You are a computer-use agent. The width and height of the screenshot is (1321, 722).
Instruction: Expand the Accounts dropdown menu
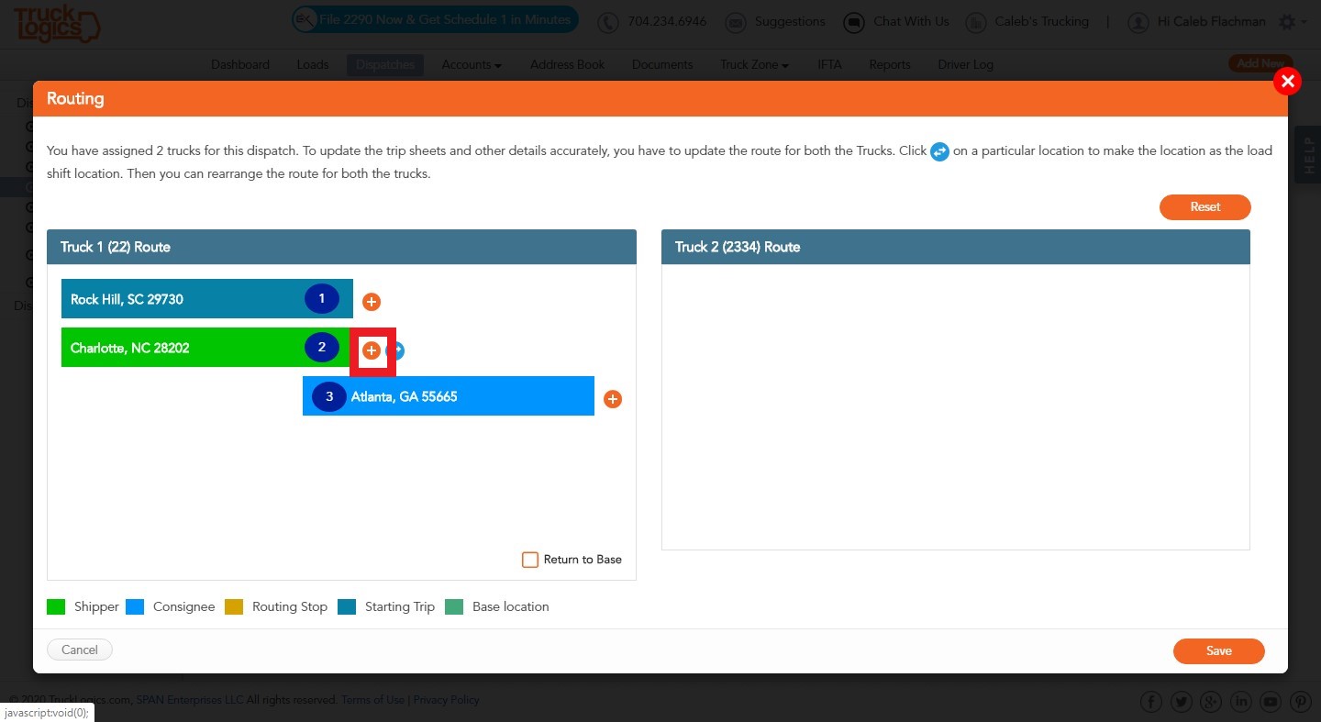pos(472,64)
